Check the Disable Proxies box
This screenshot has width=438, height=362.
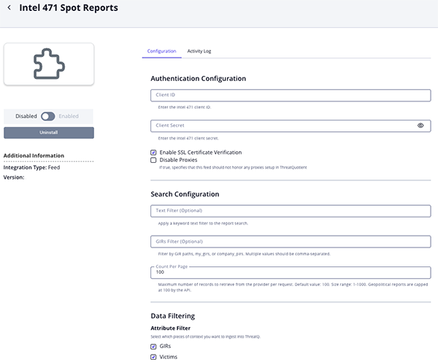point(153,160)
